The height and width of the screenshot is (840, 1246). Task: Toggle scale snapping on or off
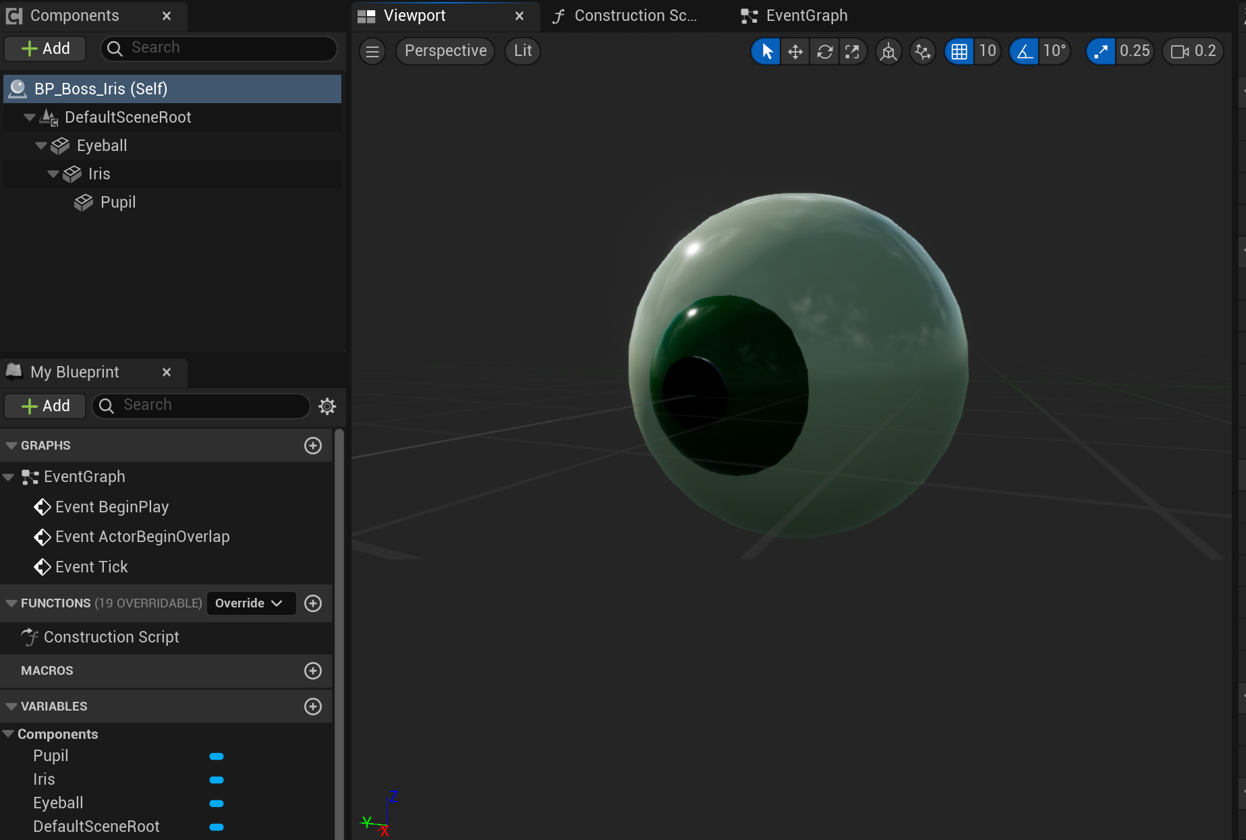click(1101, 51)
